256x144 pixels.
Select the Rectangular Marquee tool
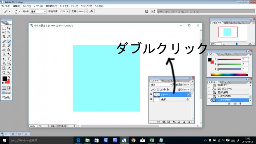[4, 28]
